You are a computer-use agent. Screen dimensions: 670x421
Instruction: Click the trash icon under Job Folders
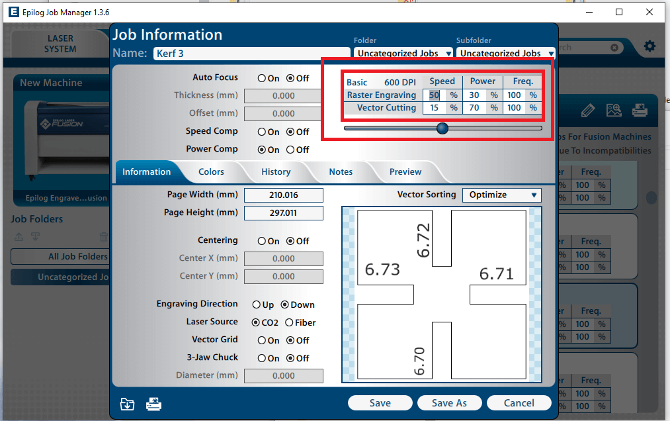coord(103,236)
